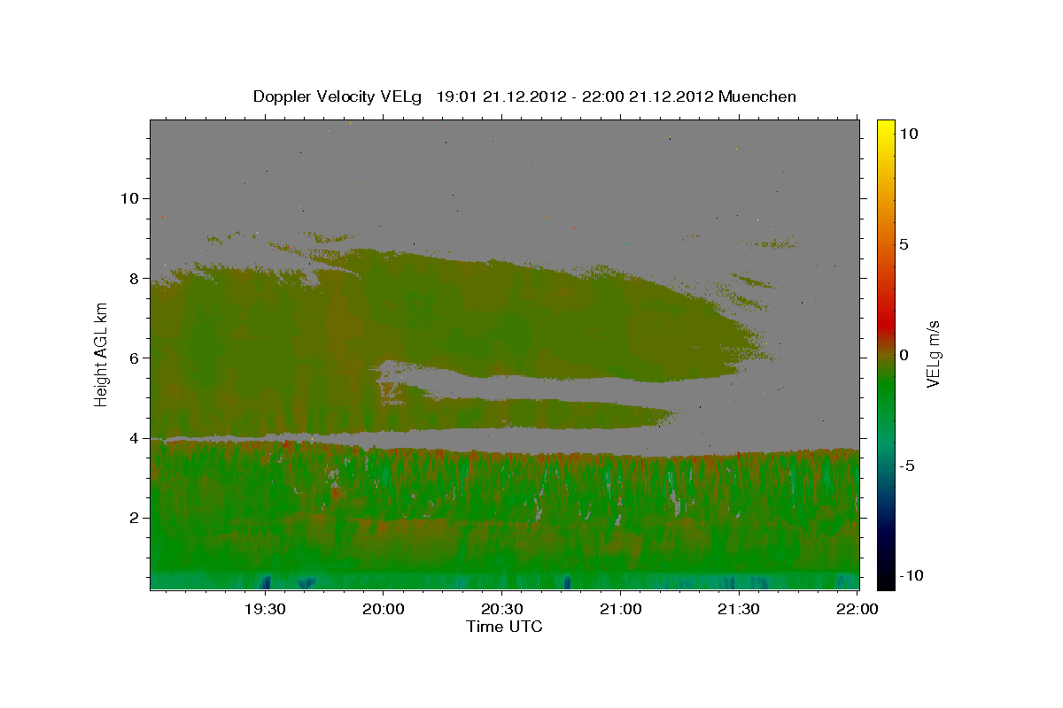
Task: Click colorbar value label 0
Action: [x=904, y=354]
